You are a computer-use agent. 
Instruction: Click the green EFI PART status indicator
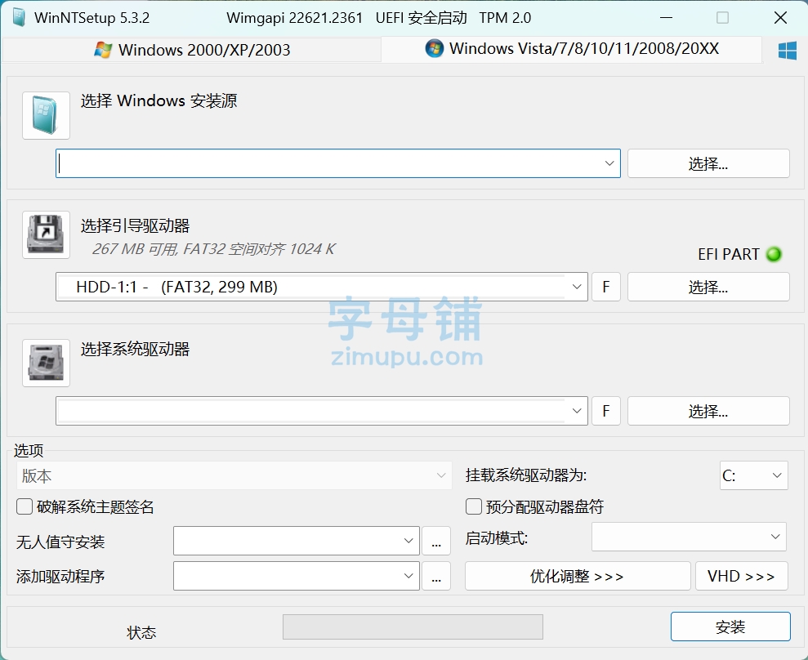click(x=774, y=254)
